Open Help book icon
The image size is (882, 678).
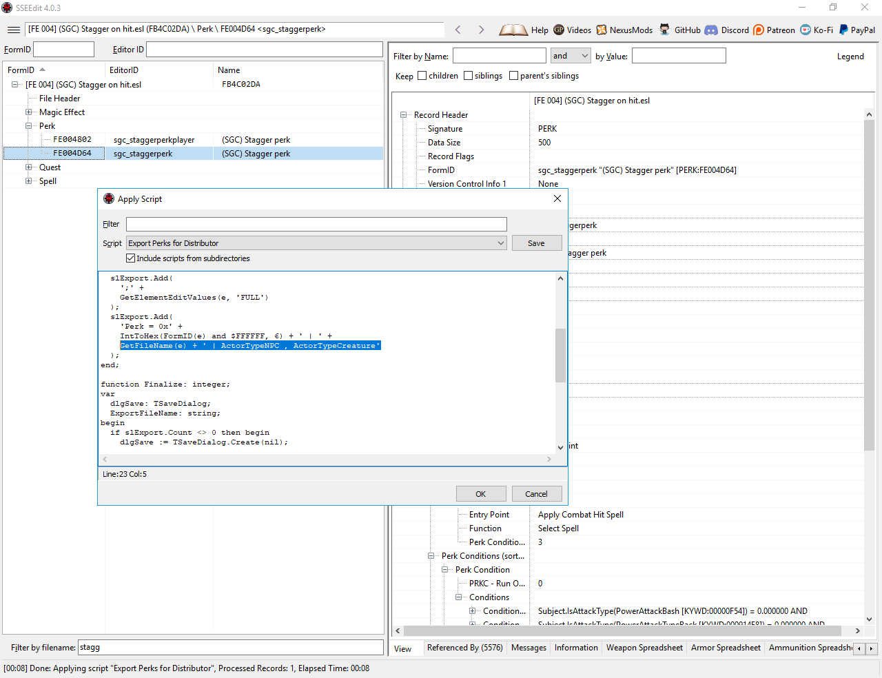513,30
